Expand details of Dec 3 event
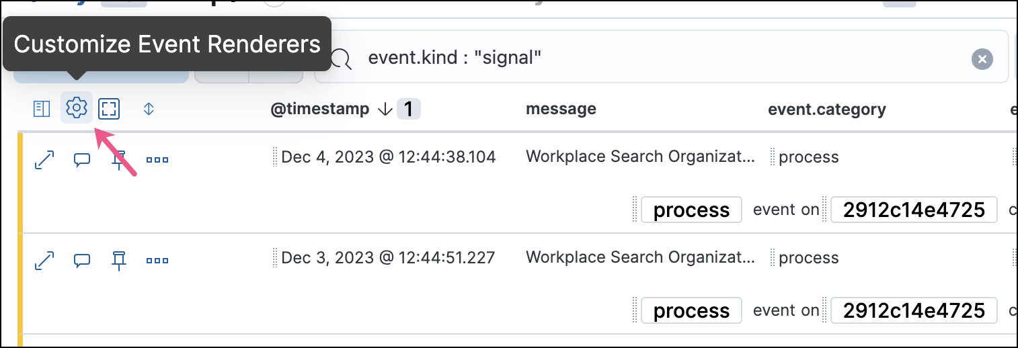 coord(44,261)
